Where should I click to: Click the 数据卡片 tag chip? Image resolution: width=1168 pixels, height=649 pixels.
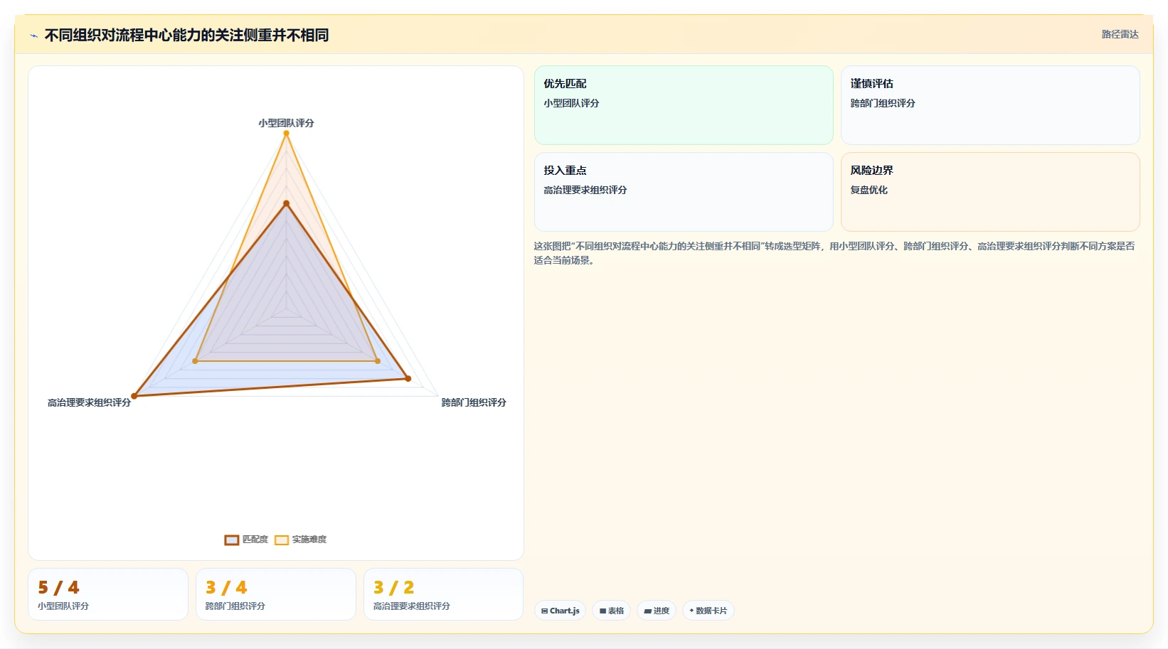point(708,611)
